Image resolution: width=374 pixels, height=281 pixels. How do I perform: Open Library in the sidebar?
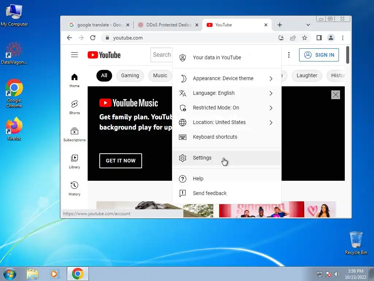coord(75,162)
